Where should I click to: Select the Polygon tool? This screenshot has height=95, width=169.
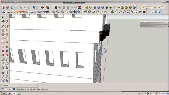click(x=7, y=34)
